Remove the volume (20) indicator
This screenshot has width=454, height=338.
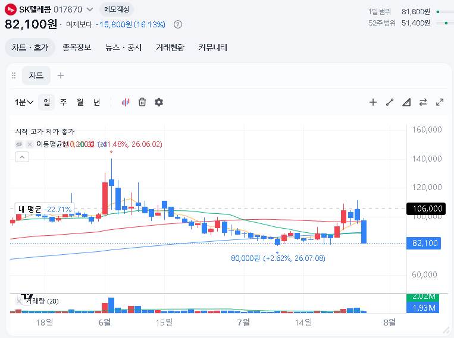[x=19, y=301]
